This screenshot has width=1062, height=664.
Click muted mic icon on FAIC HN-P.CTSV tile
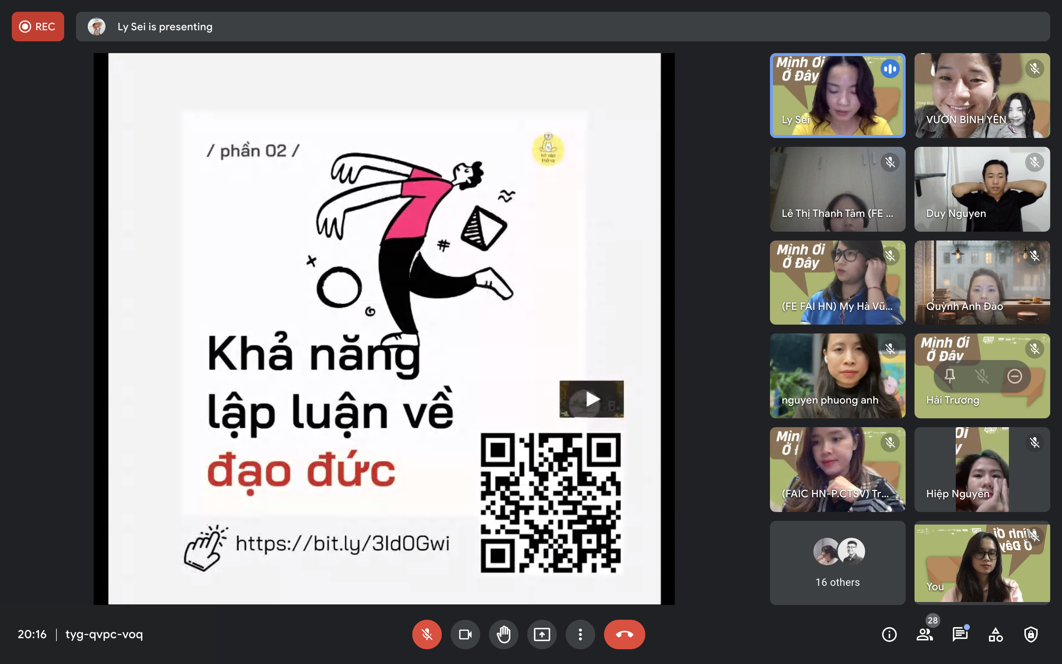(890, 443)
